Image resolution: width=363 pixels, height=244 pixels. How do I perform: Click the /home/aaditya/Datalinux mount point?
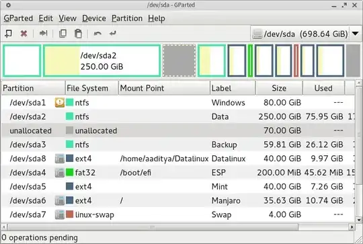click(165, 159)
